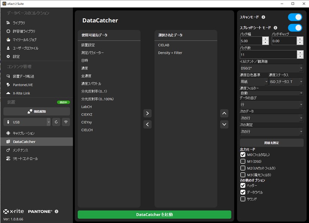Select CIELAB in 選択されたデータ list
Screen dimensions: 309x223
186,45
